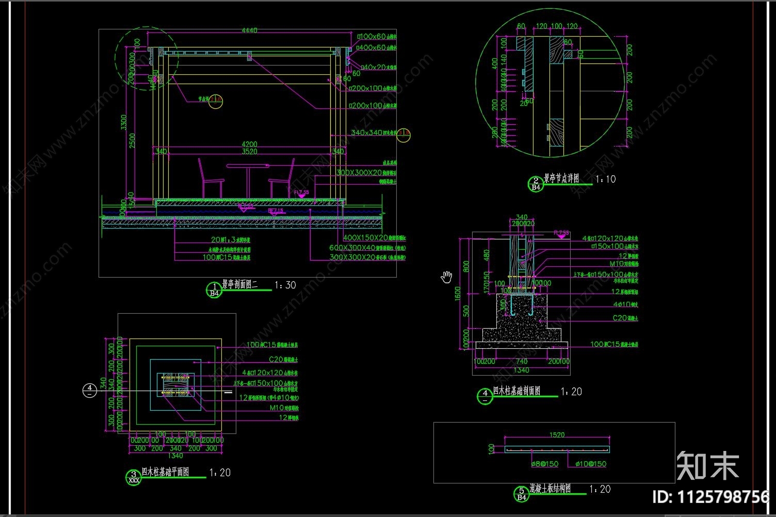The image size is (776, 517).
Task: Select the 1520 slab length dimension
Action: tap(557, 435)
